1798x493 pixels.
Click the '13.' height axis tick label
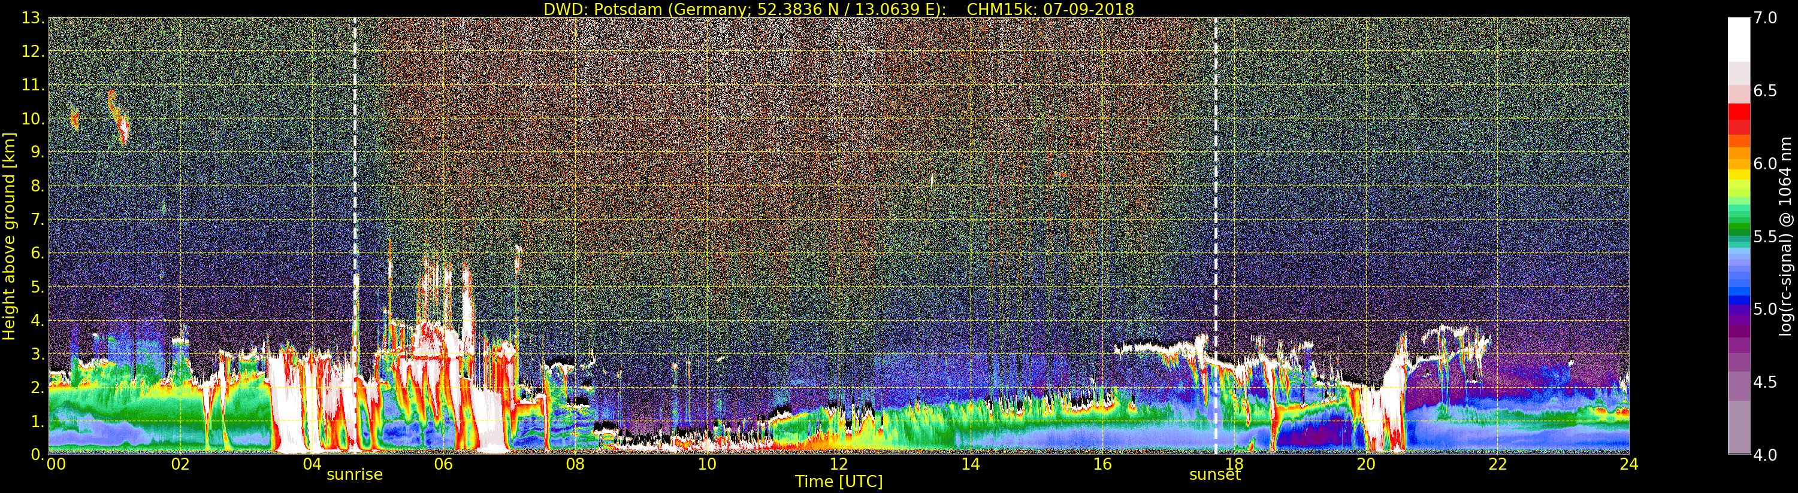pyautogui.click(x=34, y=18)
